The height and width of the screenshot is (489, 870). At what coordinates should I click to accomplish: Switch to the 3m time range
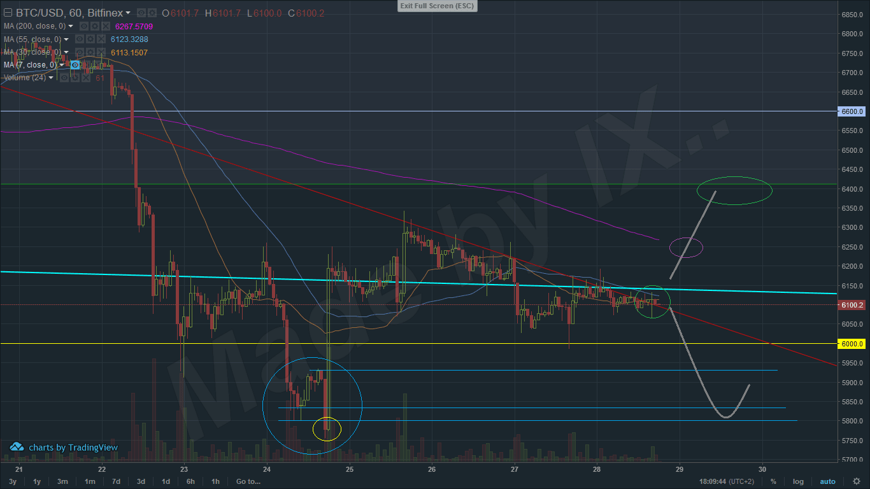pyautogui.click(x=62, y=481)
